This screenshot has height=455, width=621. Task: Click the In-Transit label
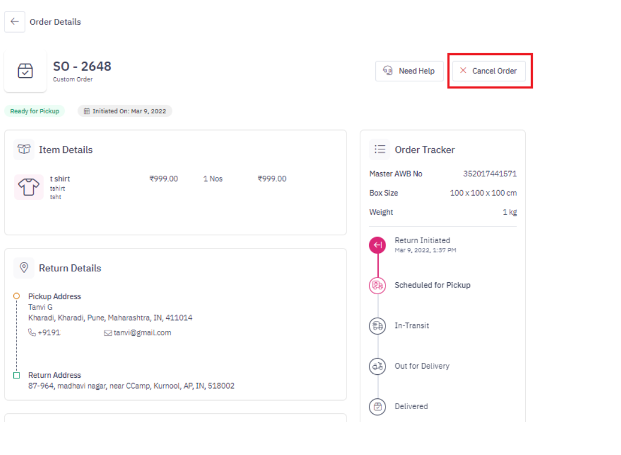[x=412, y=326]
